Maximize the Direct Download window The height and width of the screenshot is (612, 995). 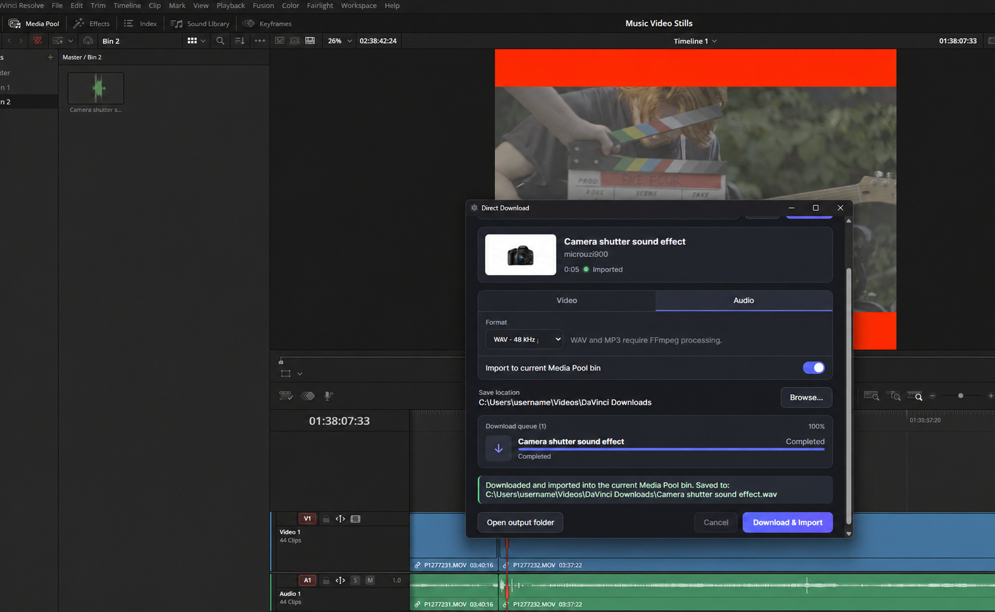[816, 208]
